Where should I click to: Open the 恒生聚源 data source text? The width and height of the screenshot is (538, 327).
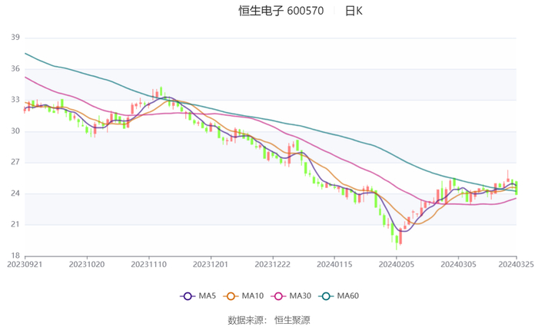[292, 319]
